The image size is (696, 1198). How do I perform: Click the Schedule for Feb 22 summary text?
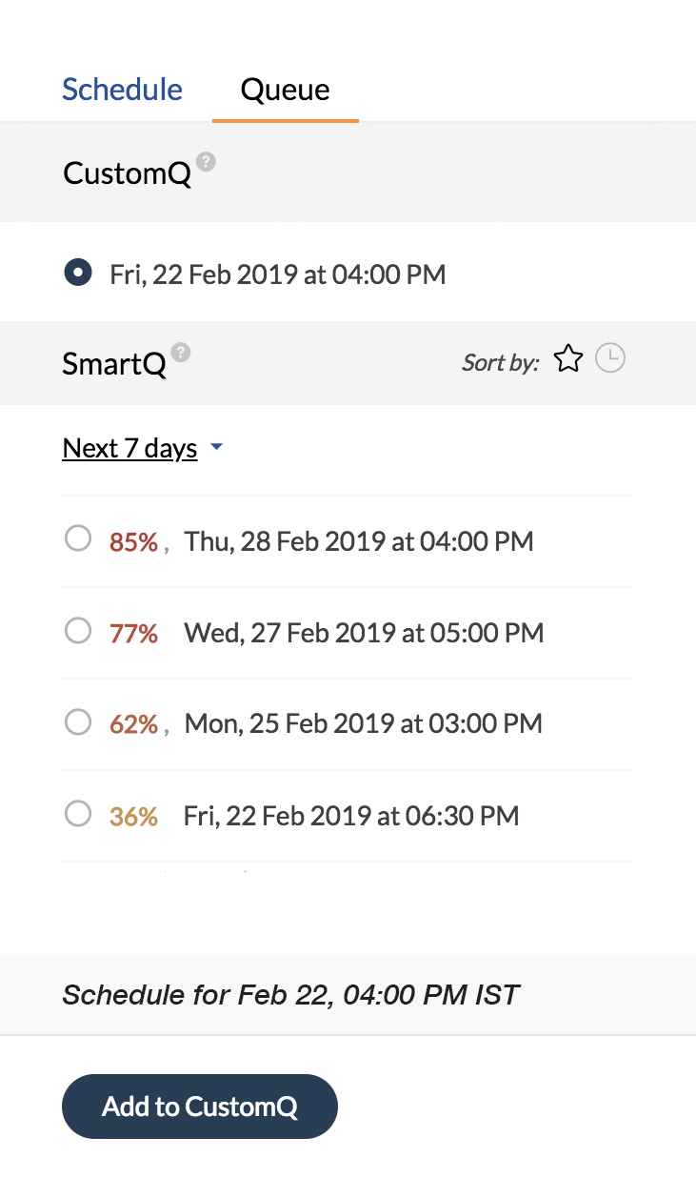tap(290, 995)
